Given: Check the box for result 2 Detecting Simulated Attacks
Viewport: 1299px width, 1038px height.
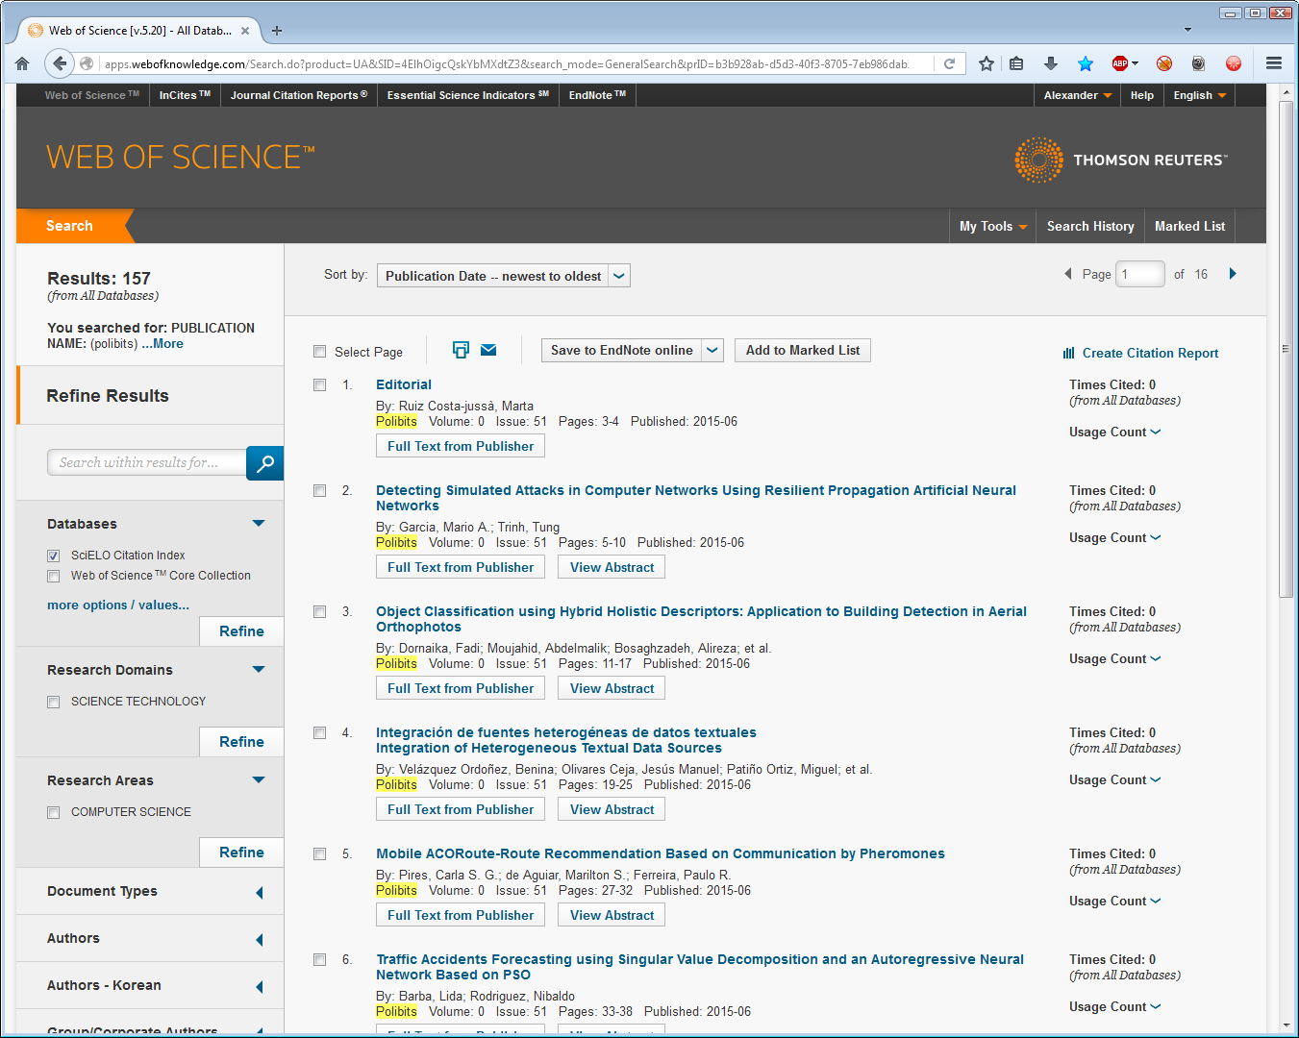Looking at the screenshot, I should pos(320,490).
